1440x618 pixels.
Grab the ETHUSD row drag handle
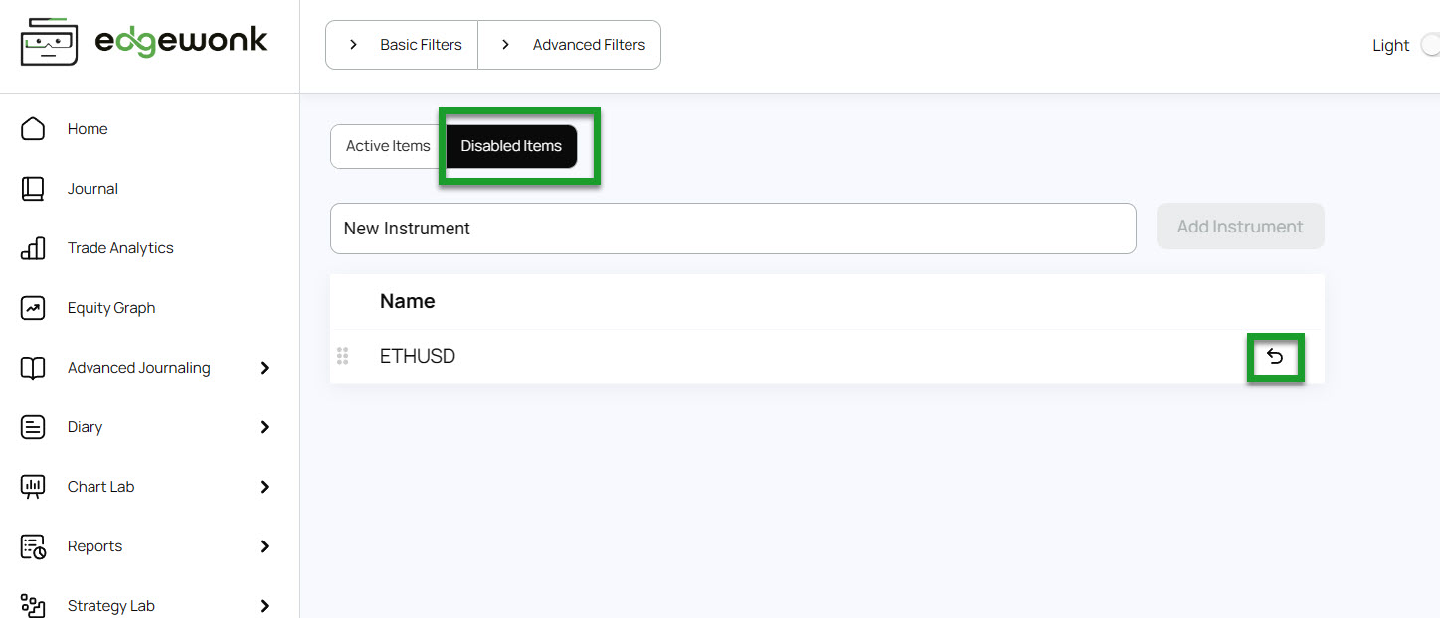pos(343,356)
